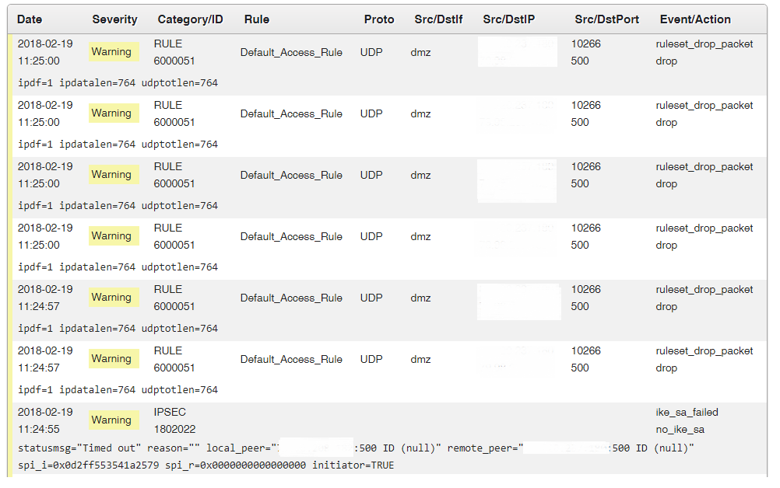Click the Warning badge in the topmost log row
This screenshot has width=780, height=488.
pyautogui.click(x=114, y=51)
